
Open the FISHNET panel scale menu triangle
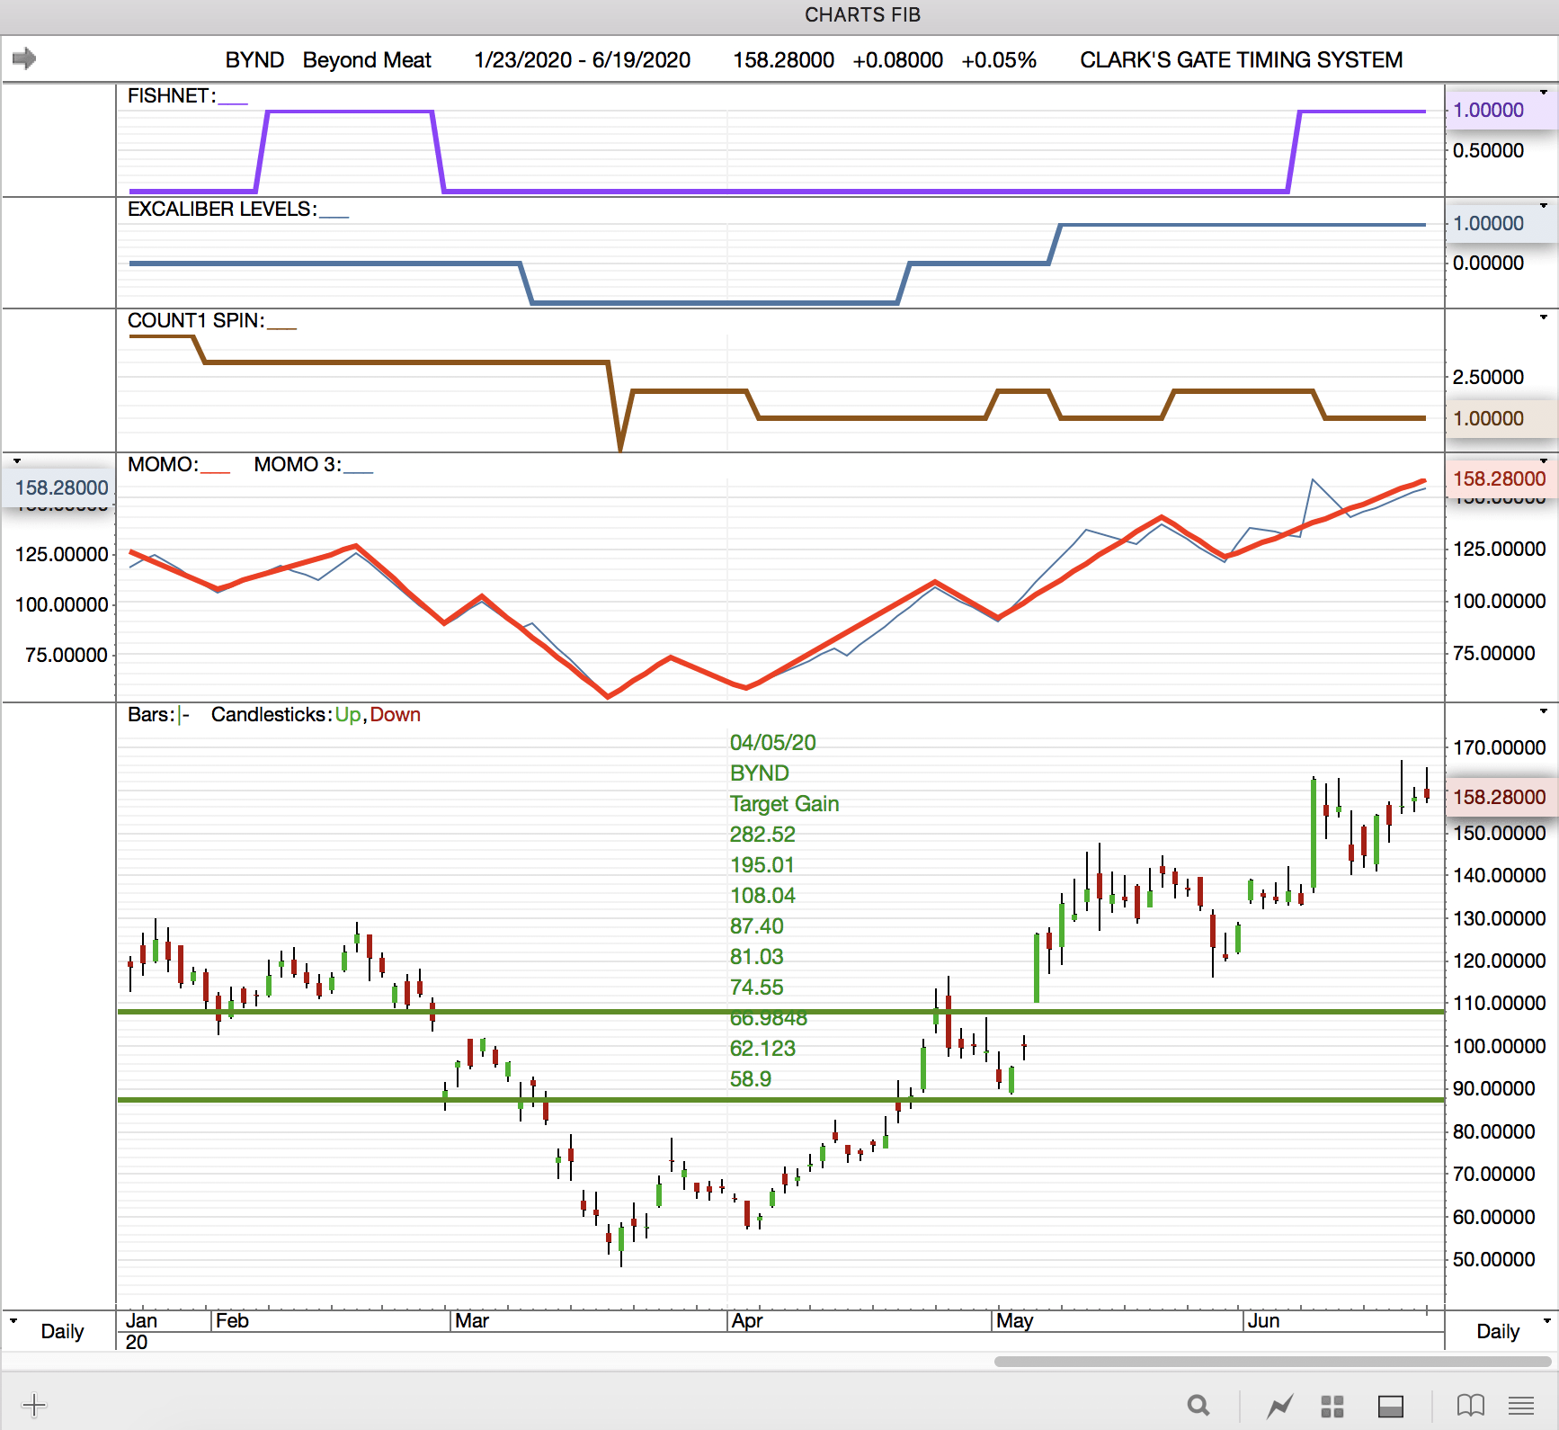1544,93
